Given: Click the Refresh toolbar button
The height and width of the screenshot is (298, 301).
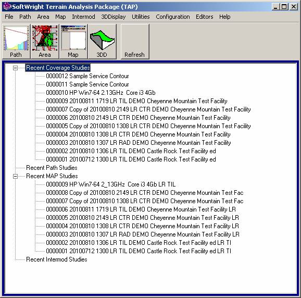Looking at the screenshot, I should [135, 42].
